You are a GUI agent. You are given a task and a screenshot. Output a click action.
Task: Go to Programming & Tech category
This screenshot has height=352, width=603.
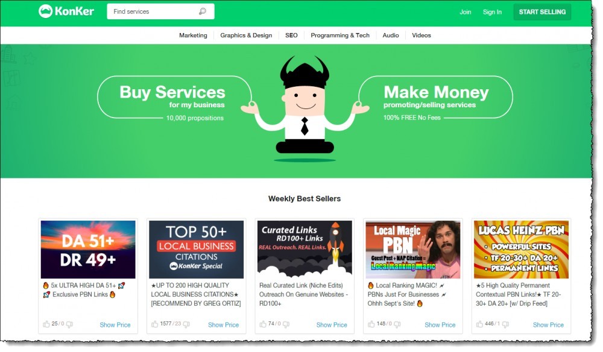[340, 36]
